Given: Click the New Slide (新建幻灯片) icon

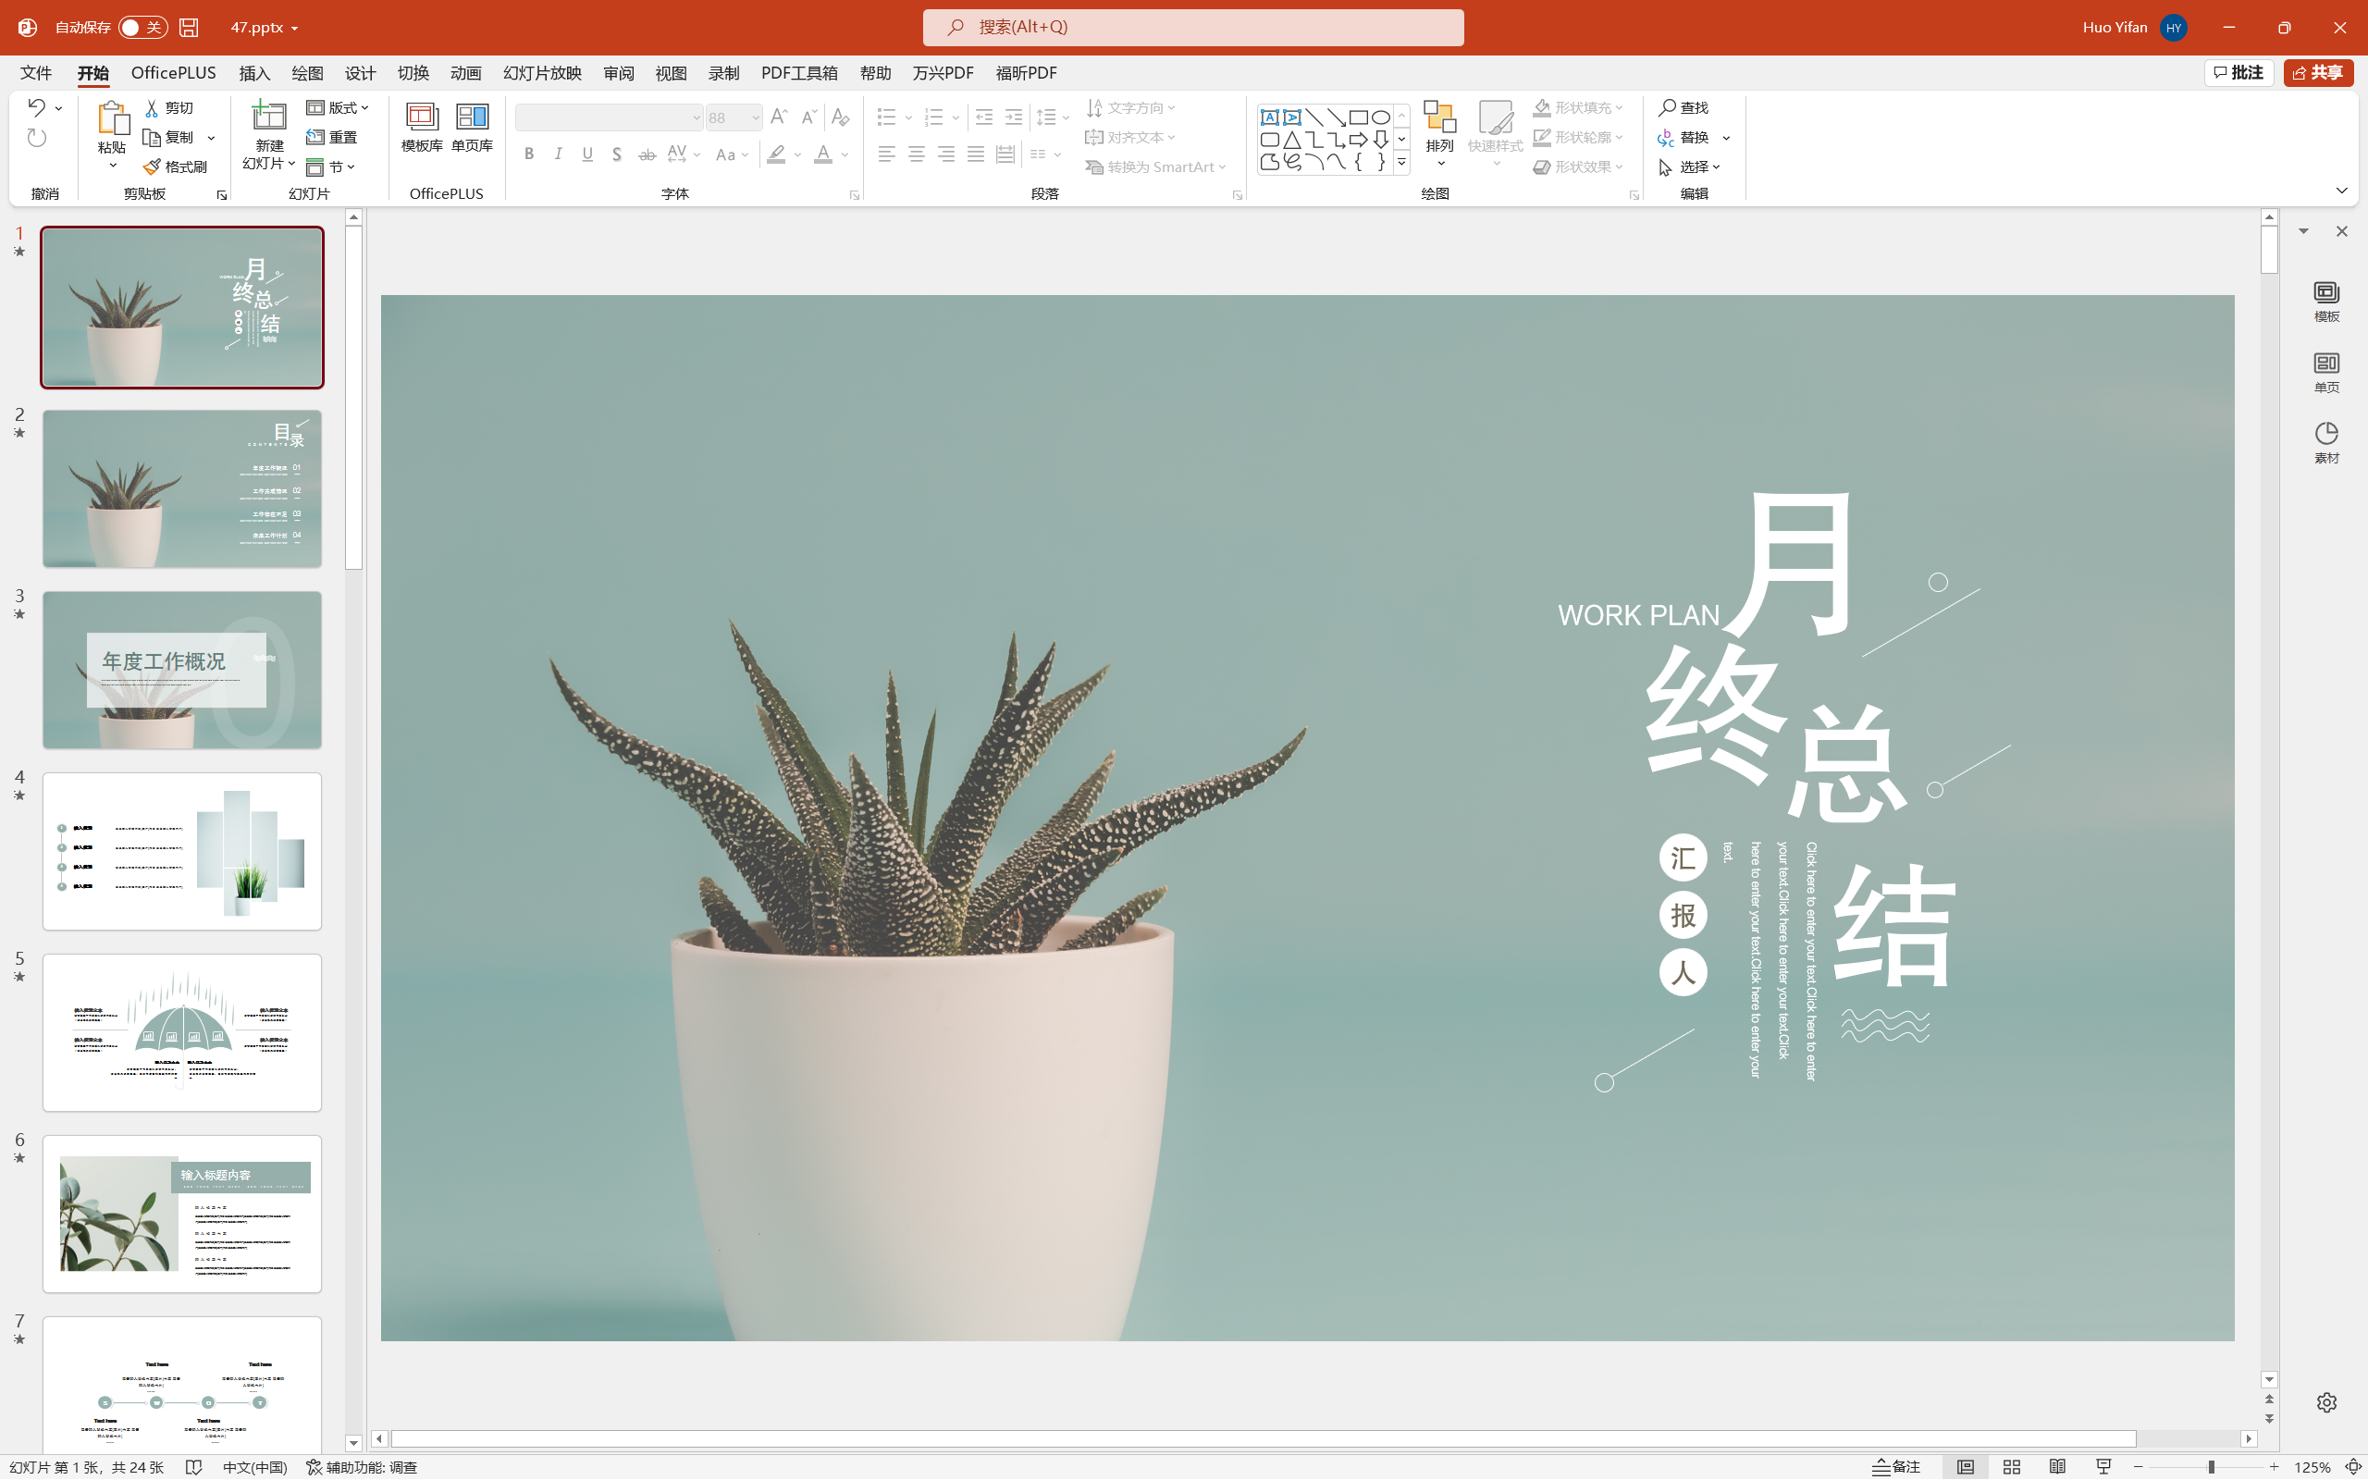Looking at the screenshot, I should 268,117.
